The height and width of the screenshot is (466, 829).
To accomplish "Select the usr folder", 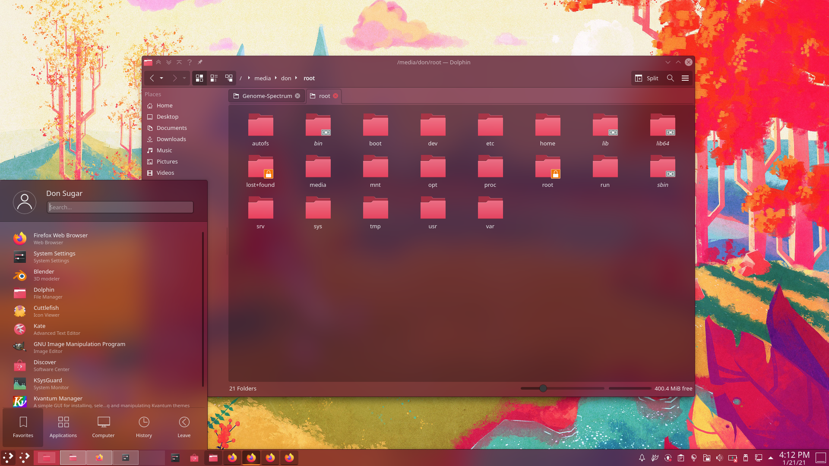I will pos(433,212).
